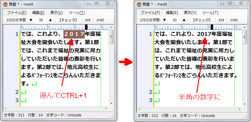The height and width of the screenshot is (122, 251).
Task: Click half-width 2017 text in right editor
Action: 205,34
